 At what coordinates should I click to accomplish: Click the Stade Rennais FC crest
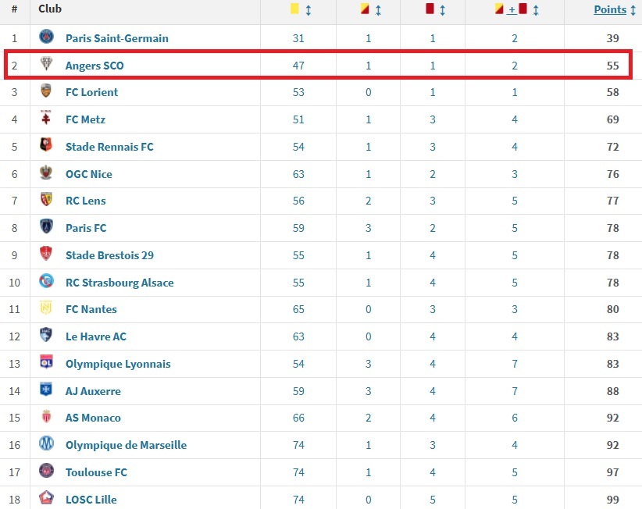click(46, 145)
